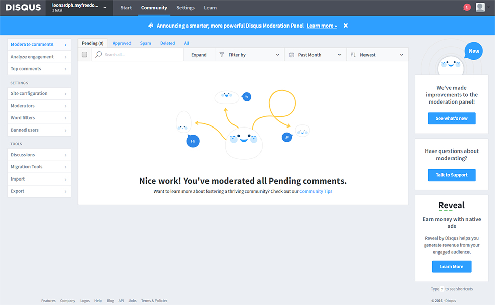Screen dimensions: 495x305
Task: Open Banned users settings
Action: tap(39, 130)
